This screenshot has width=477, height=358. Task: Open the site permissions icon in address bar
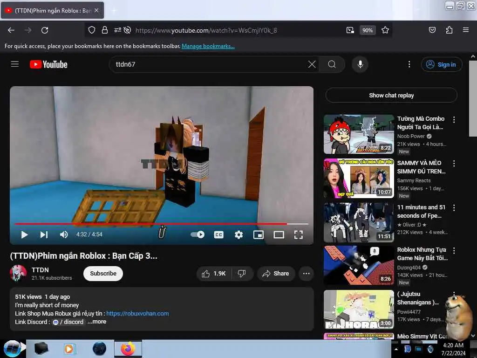(x=117, y=30)
